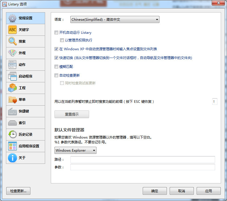Open the 历史记录 tab label

pos(26,134)
